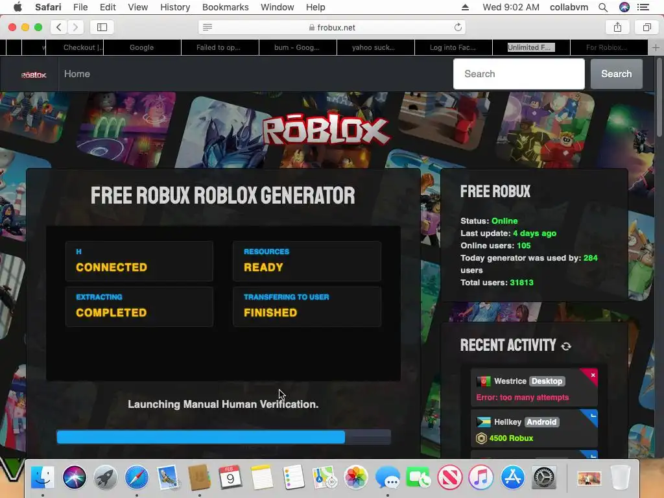Open the View menu
This screenshot has height=498, width=664.
pyautogui.click(x=138, y=7)
